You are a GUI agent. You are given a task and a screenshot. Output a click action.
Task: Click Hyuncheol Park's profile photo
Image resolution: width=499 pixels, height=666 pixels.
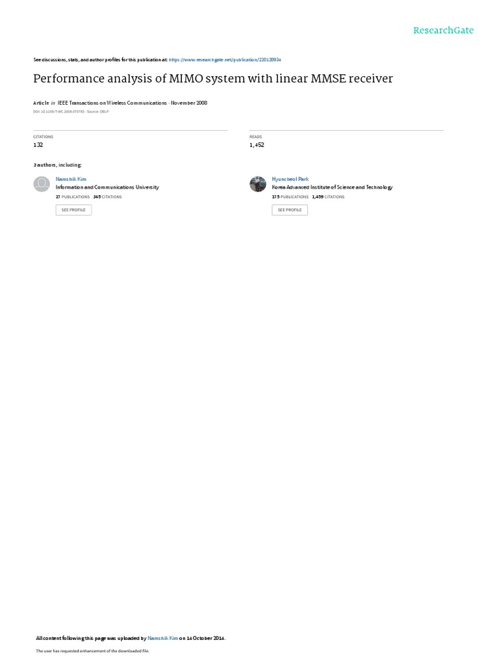[257, 184]
